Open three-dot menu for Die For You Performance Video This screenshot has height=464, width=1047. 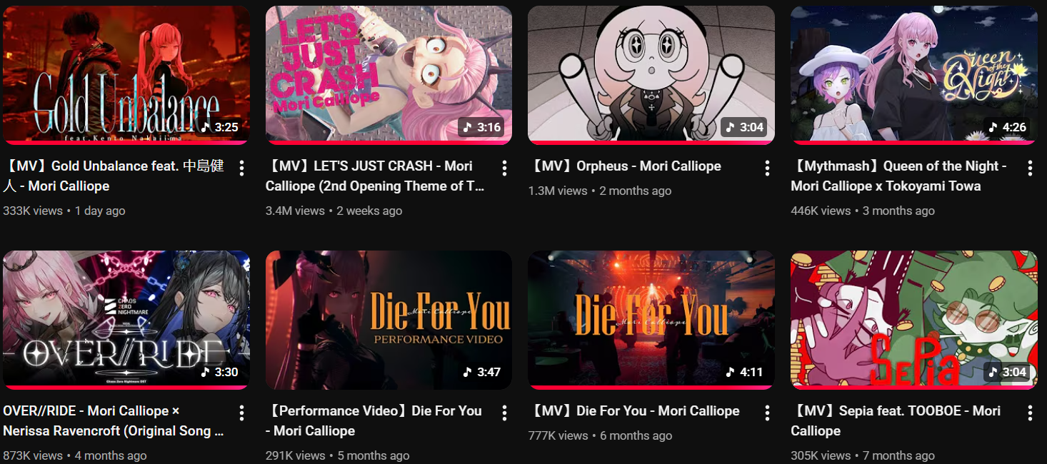504,413
